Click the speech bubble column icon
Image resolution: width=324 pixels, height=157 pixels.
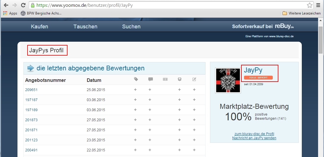[150, 79]
